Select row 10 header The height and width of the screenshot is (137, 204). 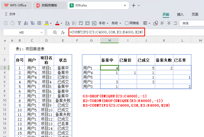(5, 100)
